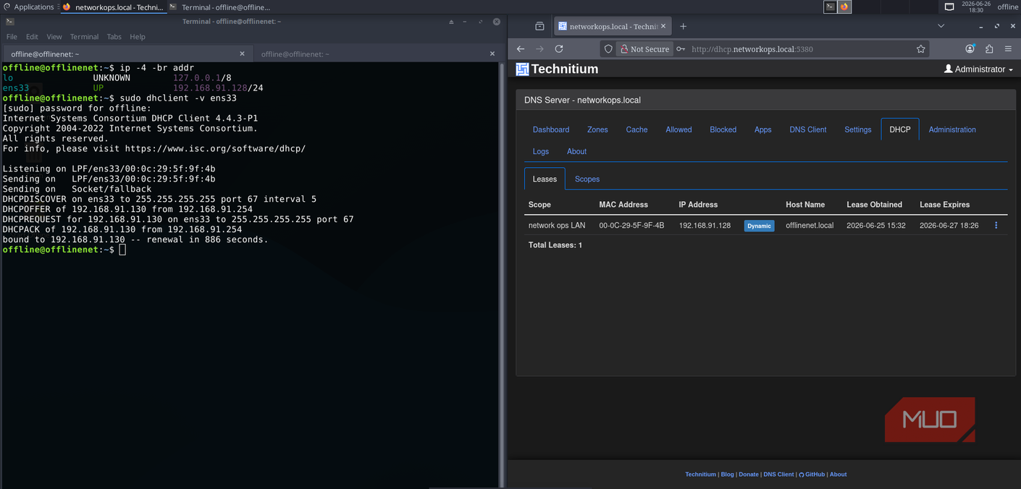Close the networkops.local browser tab
Screen dimensions: 1021x489
coord(663,26)
